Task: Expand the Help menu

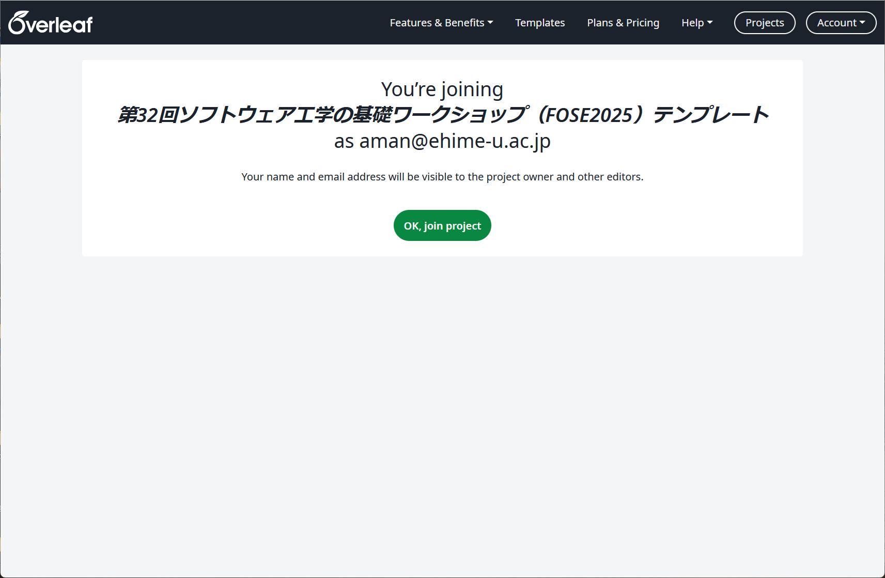Action: (x=697, y=23)
